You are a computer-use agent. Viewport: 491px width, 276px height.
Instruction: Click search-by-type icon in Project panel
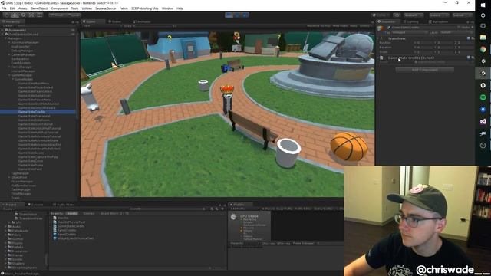(x=212, y=209)
